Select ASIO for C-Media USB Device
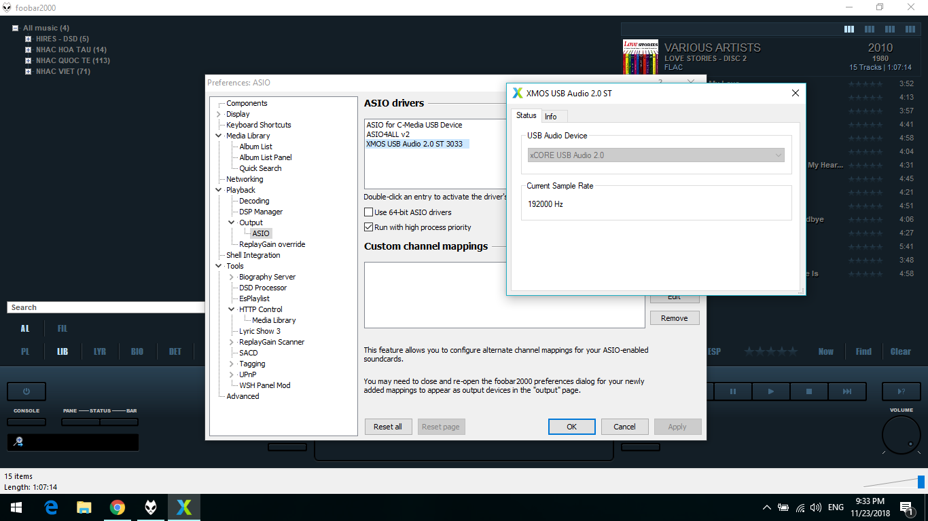 (414, 125)
